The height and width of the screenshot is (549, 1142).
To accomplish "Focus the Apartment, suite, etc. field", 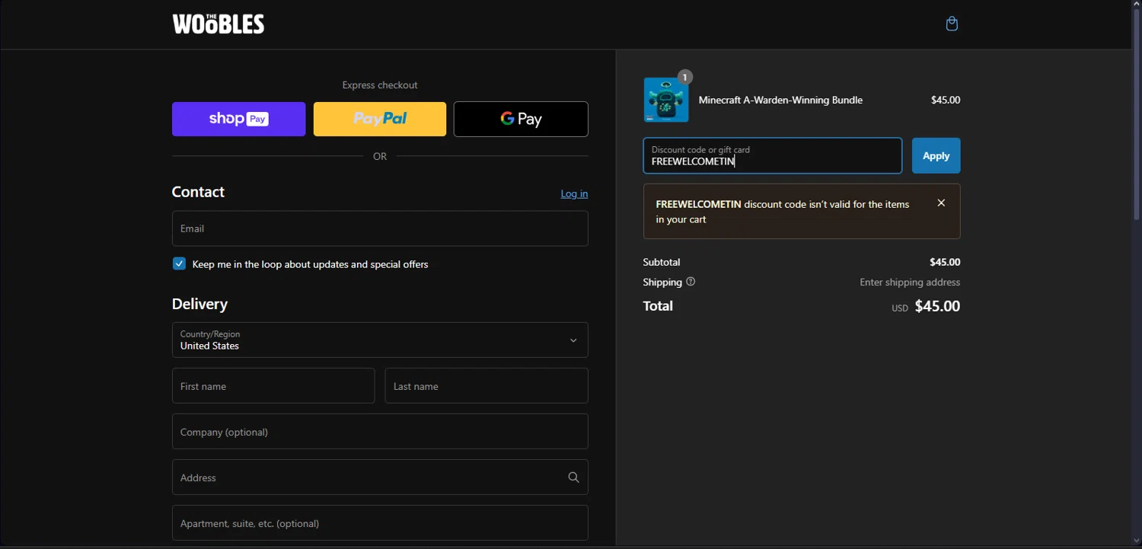I will [x=380, y=523].
